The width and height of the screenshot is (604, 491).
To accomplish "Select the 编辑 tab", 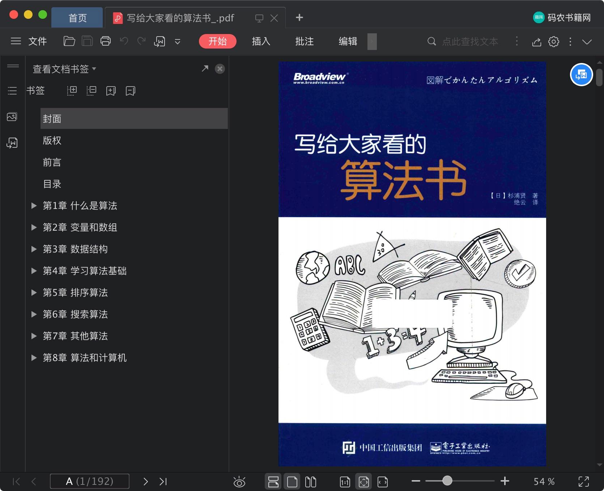I will click(x=348, y=41).
